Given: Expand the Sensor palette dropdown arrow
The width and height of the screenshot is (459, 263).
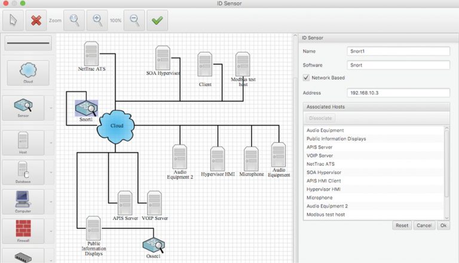Looking at the screenshot, I should 51,108.
